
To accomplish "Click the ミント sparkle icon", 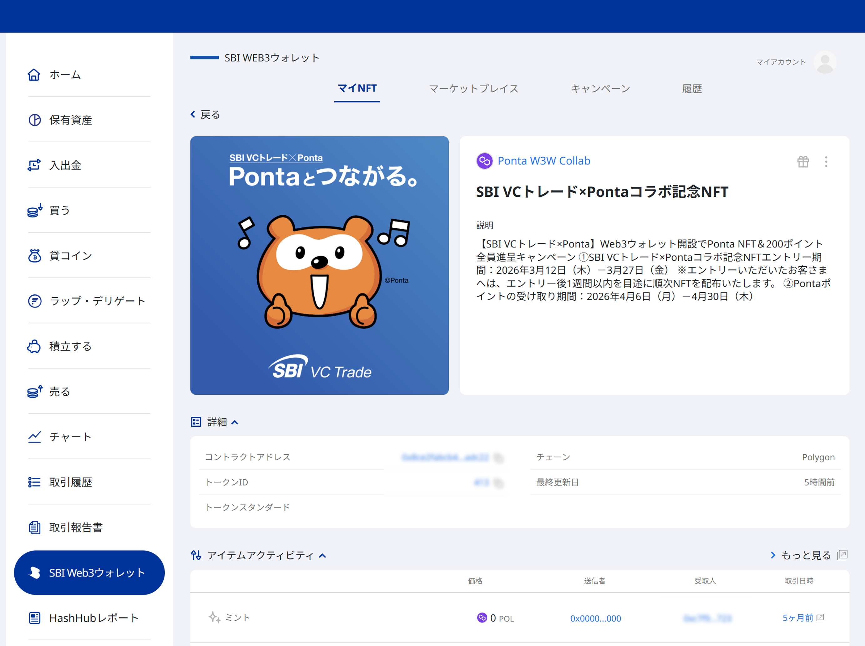I will click(x=214, y=618).
